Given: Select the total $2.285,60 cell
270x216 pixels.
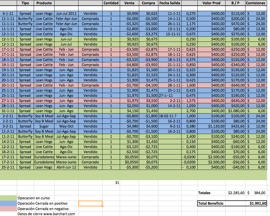Looking at the screenshot, I should tap(235, 193).
